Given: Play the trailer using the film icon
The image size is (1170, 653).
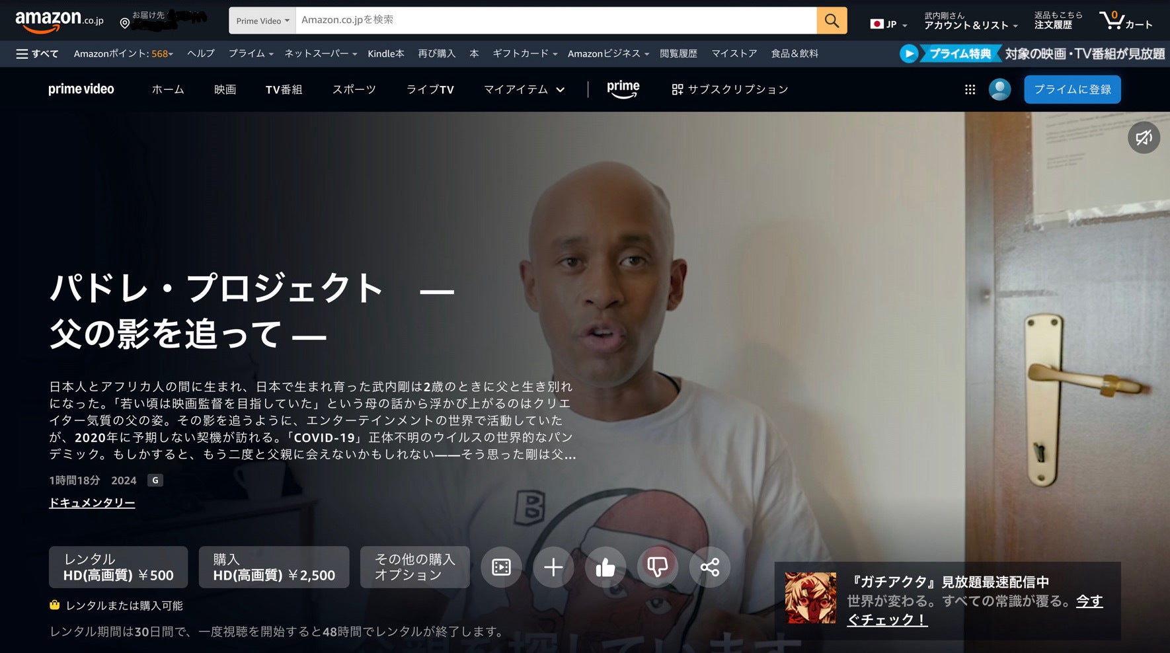Looking at the screenshot, I should (501, 567).
